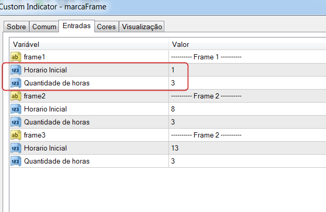Click integer icon of Frame 1 Horario Inicial
The width and height of the screenshot is (326, 212).
(16, 70)
